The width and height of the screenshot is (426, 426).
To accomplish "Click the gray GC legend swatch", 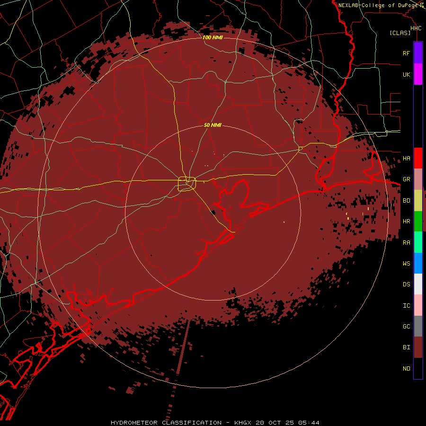I will 418,326.
